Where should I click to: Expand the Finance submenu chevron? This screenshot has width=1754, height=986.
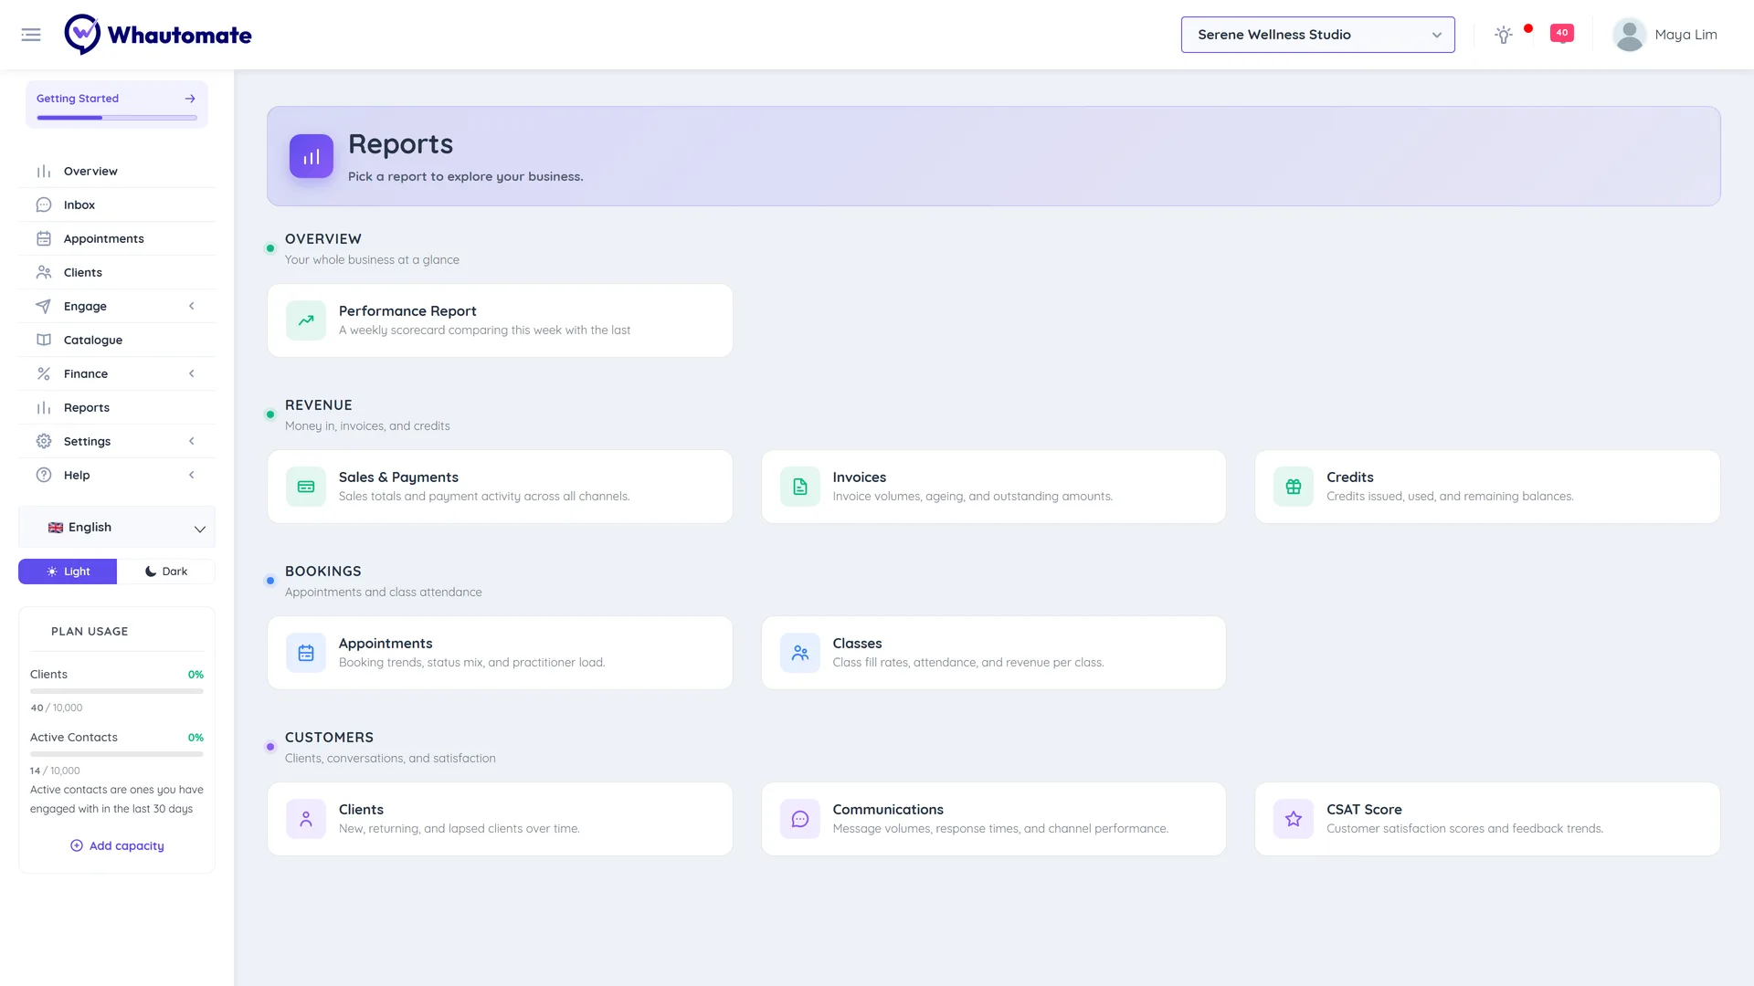[192, 373]
